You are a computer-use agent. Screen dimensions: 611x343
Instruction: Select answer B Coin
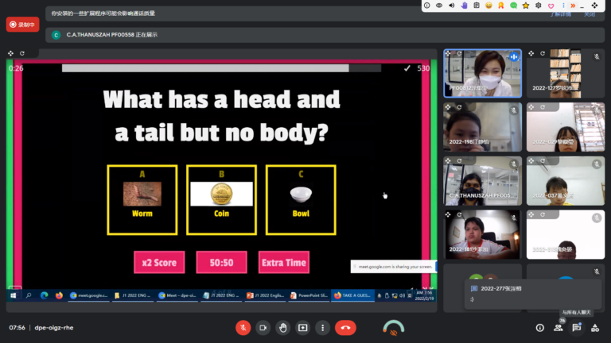coord(221,199)
